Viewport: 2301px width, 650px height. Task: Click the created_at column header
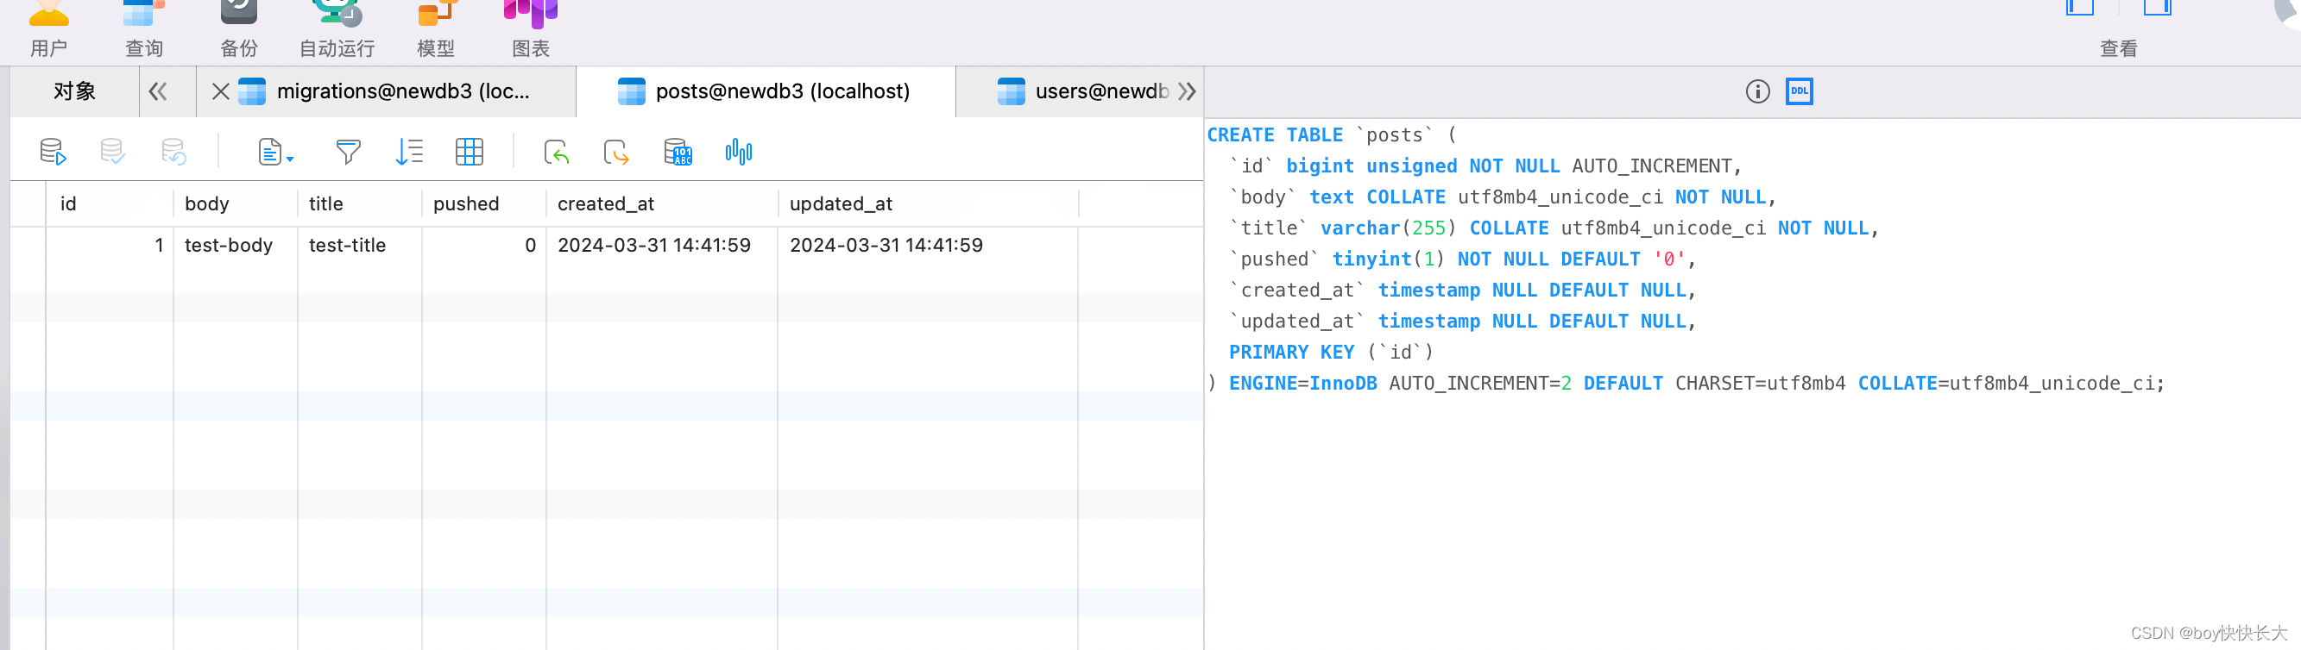coord(662,203)
